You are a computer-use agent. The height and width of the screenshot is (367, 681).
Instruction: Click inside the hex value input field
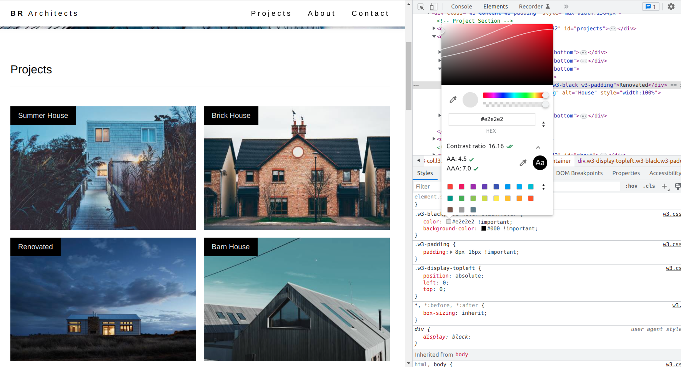click(x=491, y=119)
